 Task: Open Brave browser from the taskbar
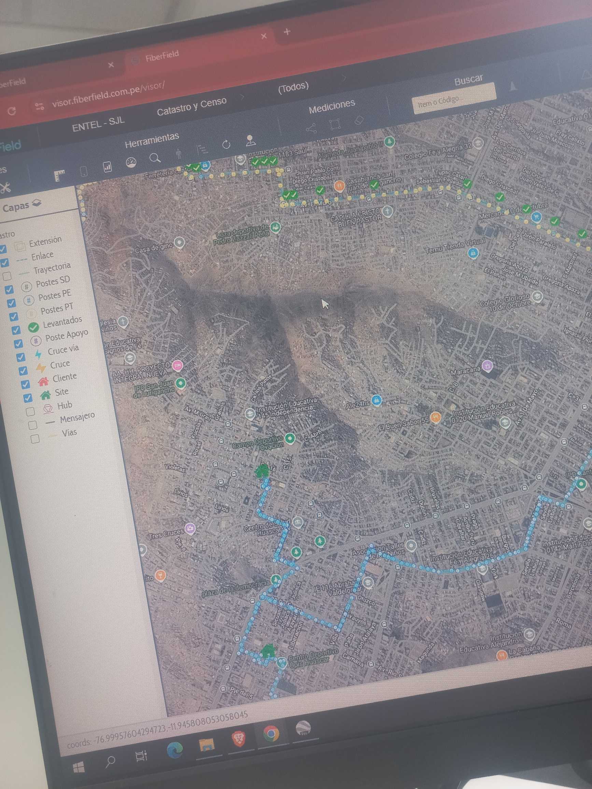239,738
